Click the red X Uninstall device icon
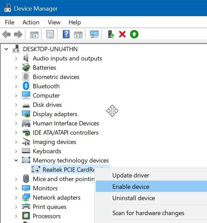The image size is (207, 223). click(x=122, y=34)
